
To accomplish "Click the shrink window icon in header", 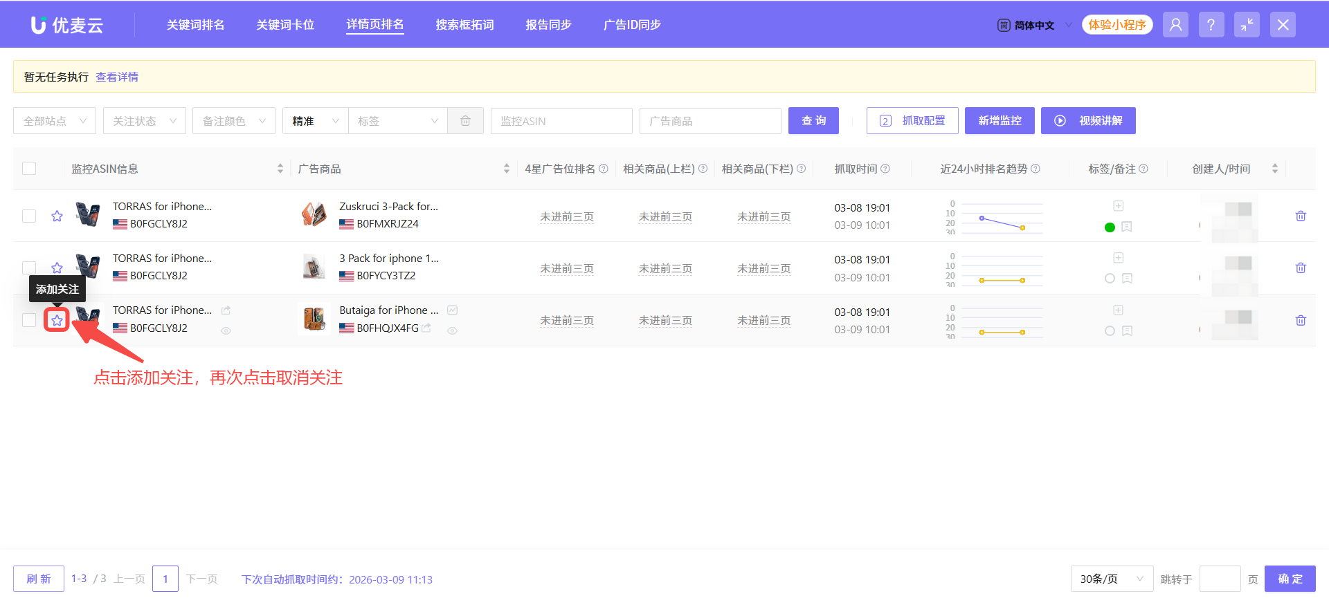I will click(1247, 25).
